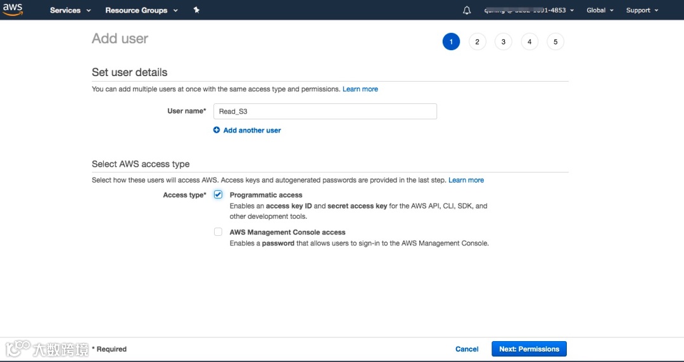The width and height of the screenshot is (684, 362).
Task: Click the AWS logo home icon
Action: click(13, 10)
